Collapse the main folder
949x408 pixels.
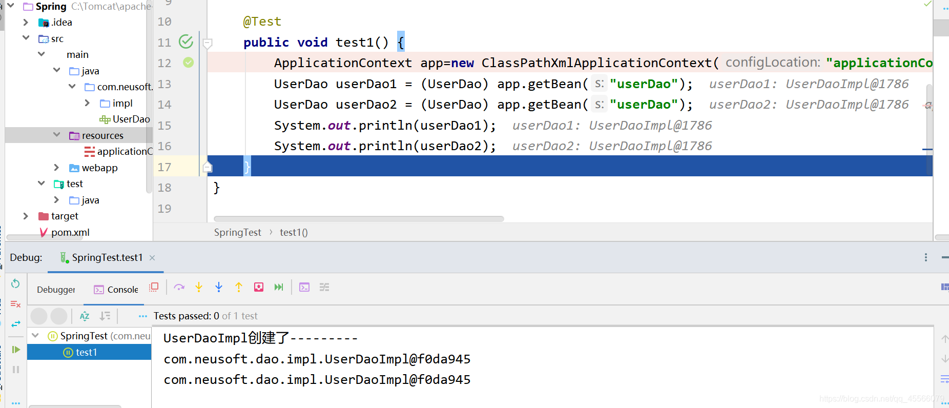[x=41, y=54]
